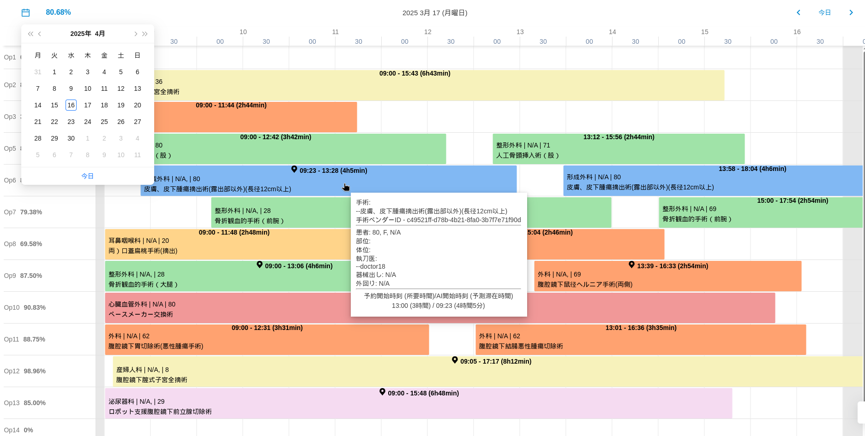865x436 pixels.
Task: Open the 腹腔鏡下鼠径ヘルニア手術 block
Action: coord(668,276)
